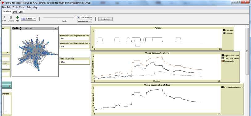This screenshot has width=251, height=116.
Task: Open the teal chooser dropdown arrow
Action: coord(10,86)
